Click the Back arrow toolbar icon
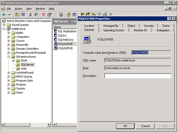 [4, 15]
